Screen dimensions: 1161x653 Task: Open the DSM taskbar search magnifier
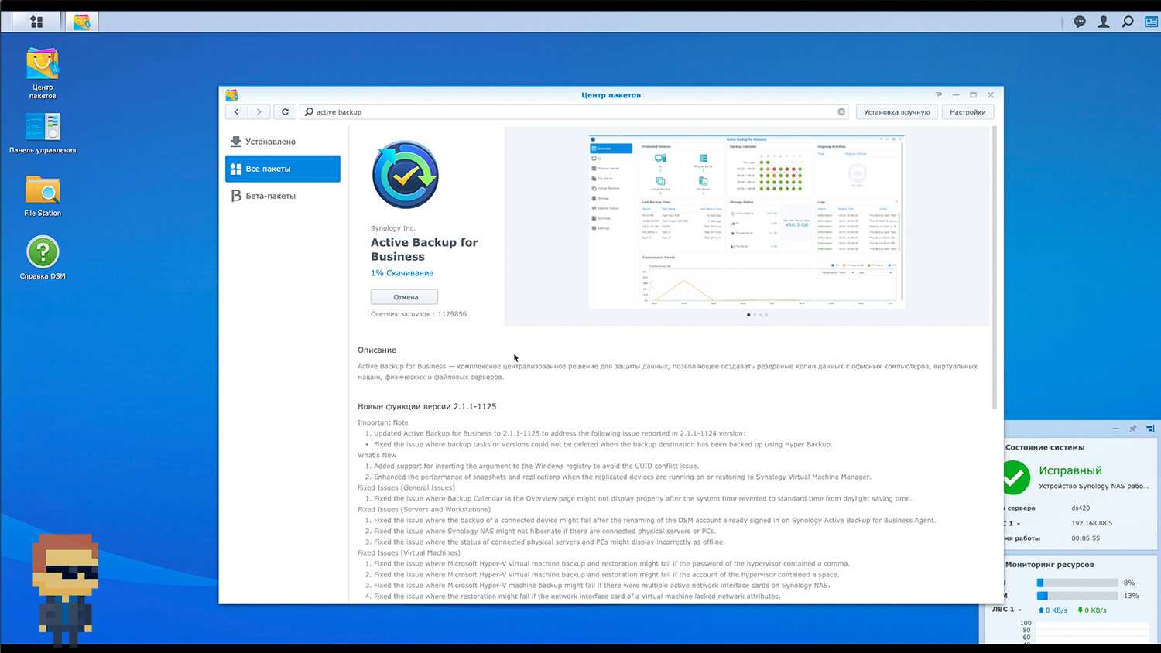pyautogui.click(x=1128, y=22)
